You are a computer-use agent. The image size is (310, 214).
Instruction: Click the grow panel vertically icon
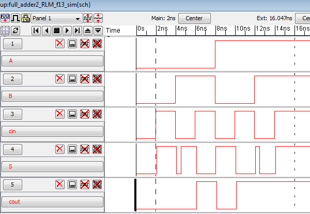click(88, 18)
